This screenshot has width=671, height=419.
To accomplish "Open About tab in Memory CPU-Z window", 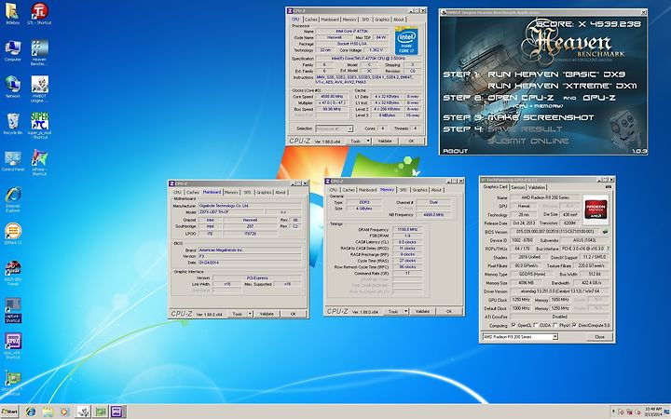I will pyautogui.click(x=436, y=190).
